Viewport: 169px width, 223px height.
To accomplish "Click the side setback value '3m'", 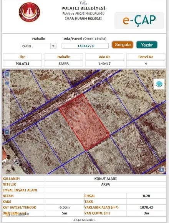I will coord(146,213).
